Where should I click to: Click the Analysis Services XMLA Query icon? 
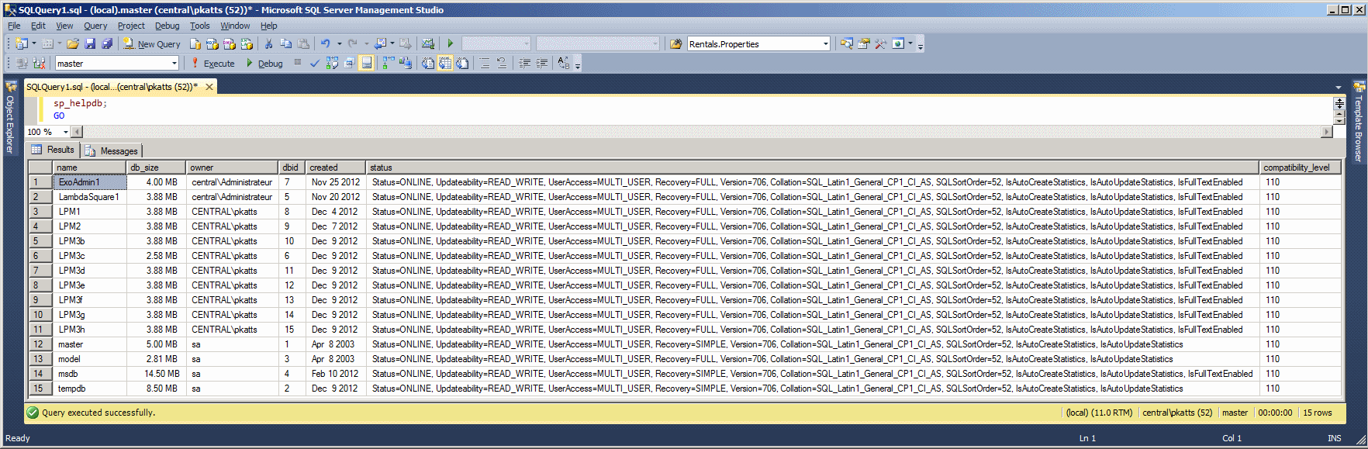click(247, 44)
